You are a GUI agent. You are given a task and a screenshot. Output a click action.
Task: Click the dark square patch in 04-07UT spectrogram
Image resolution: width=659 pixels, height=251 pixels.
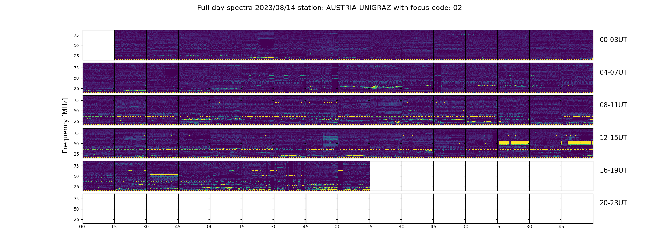172,72
